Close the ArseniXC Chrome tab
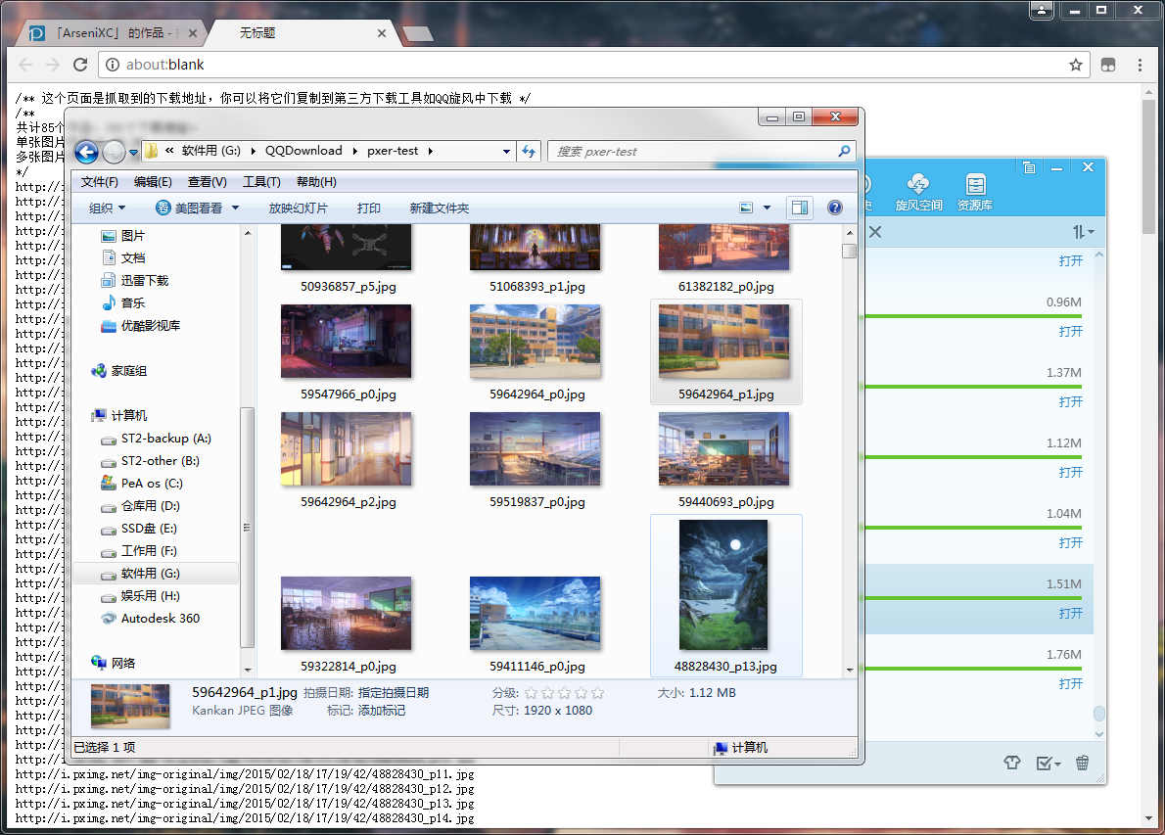The height and width of the screenshot is (835, 1165). [193, 33]
